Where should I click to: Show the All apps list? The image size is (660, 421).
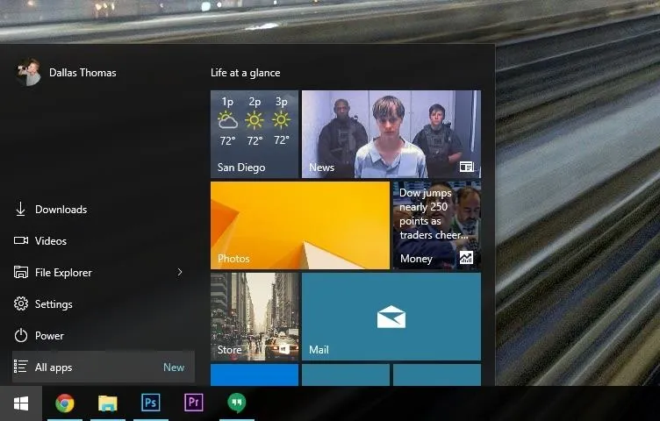point(104,367)
